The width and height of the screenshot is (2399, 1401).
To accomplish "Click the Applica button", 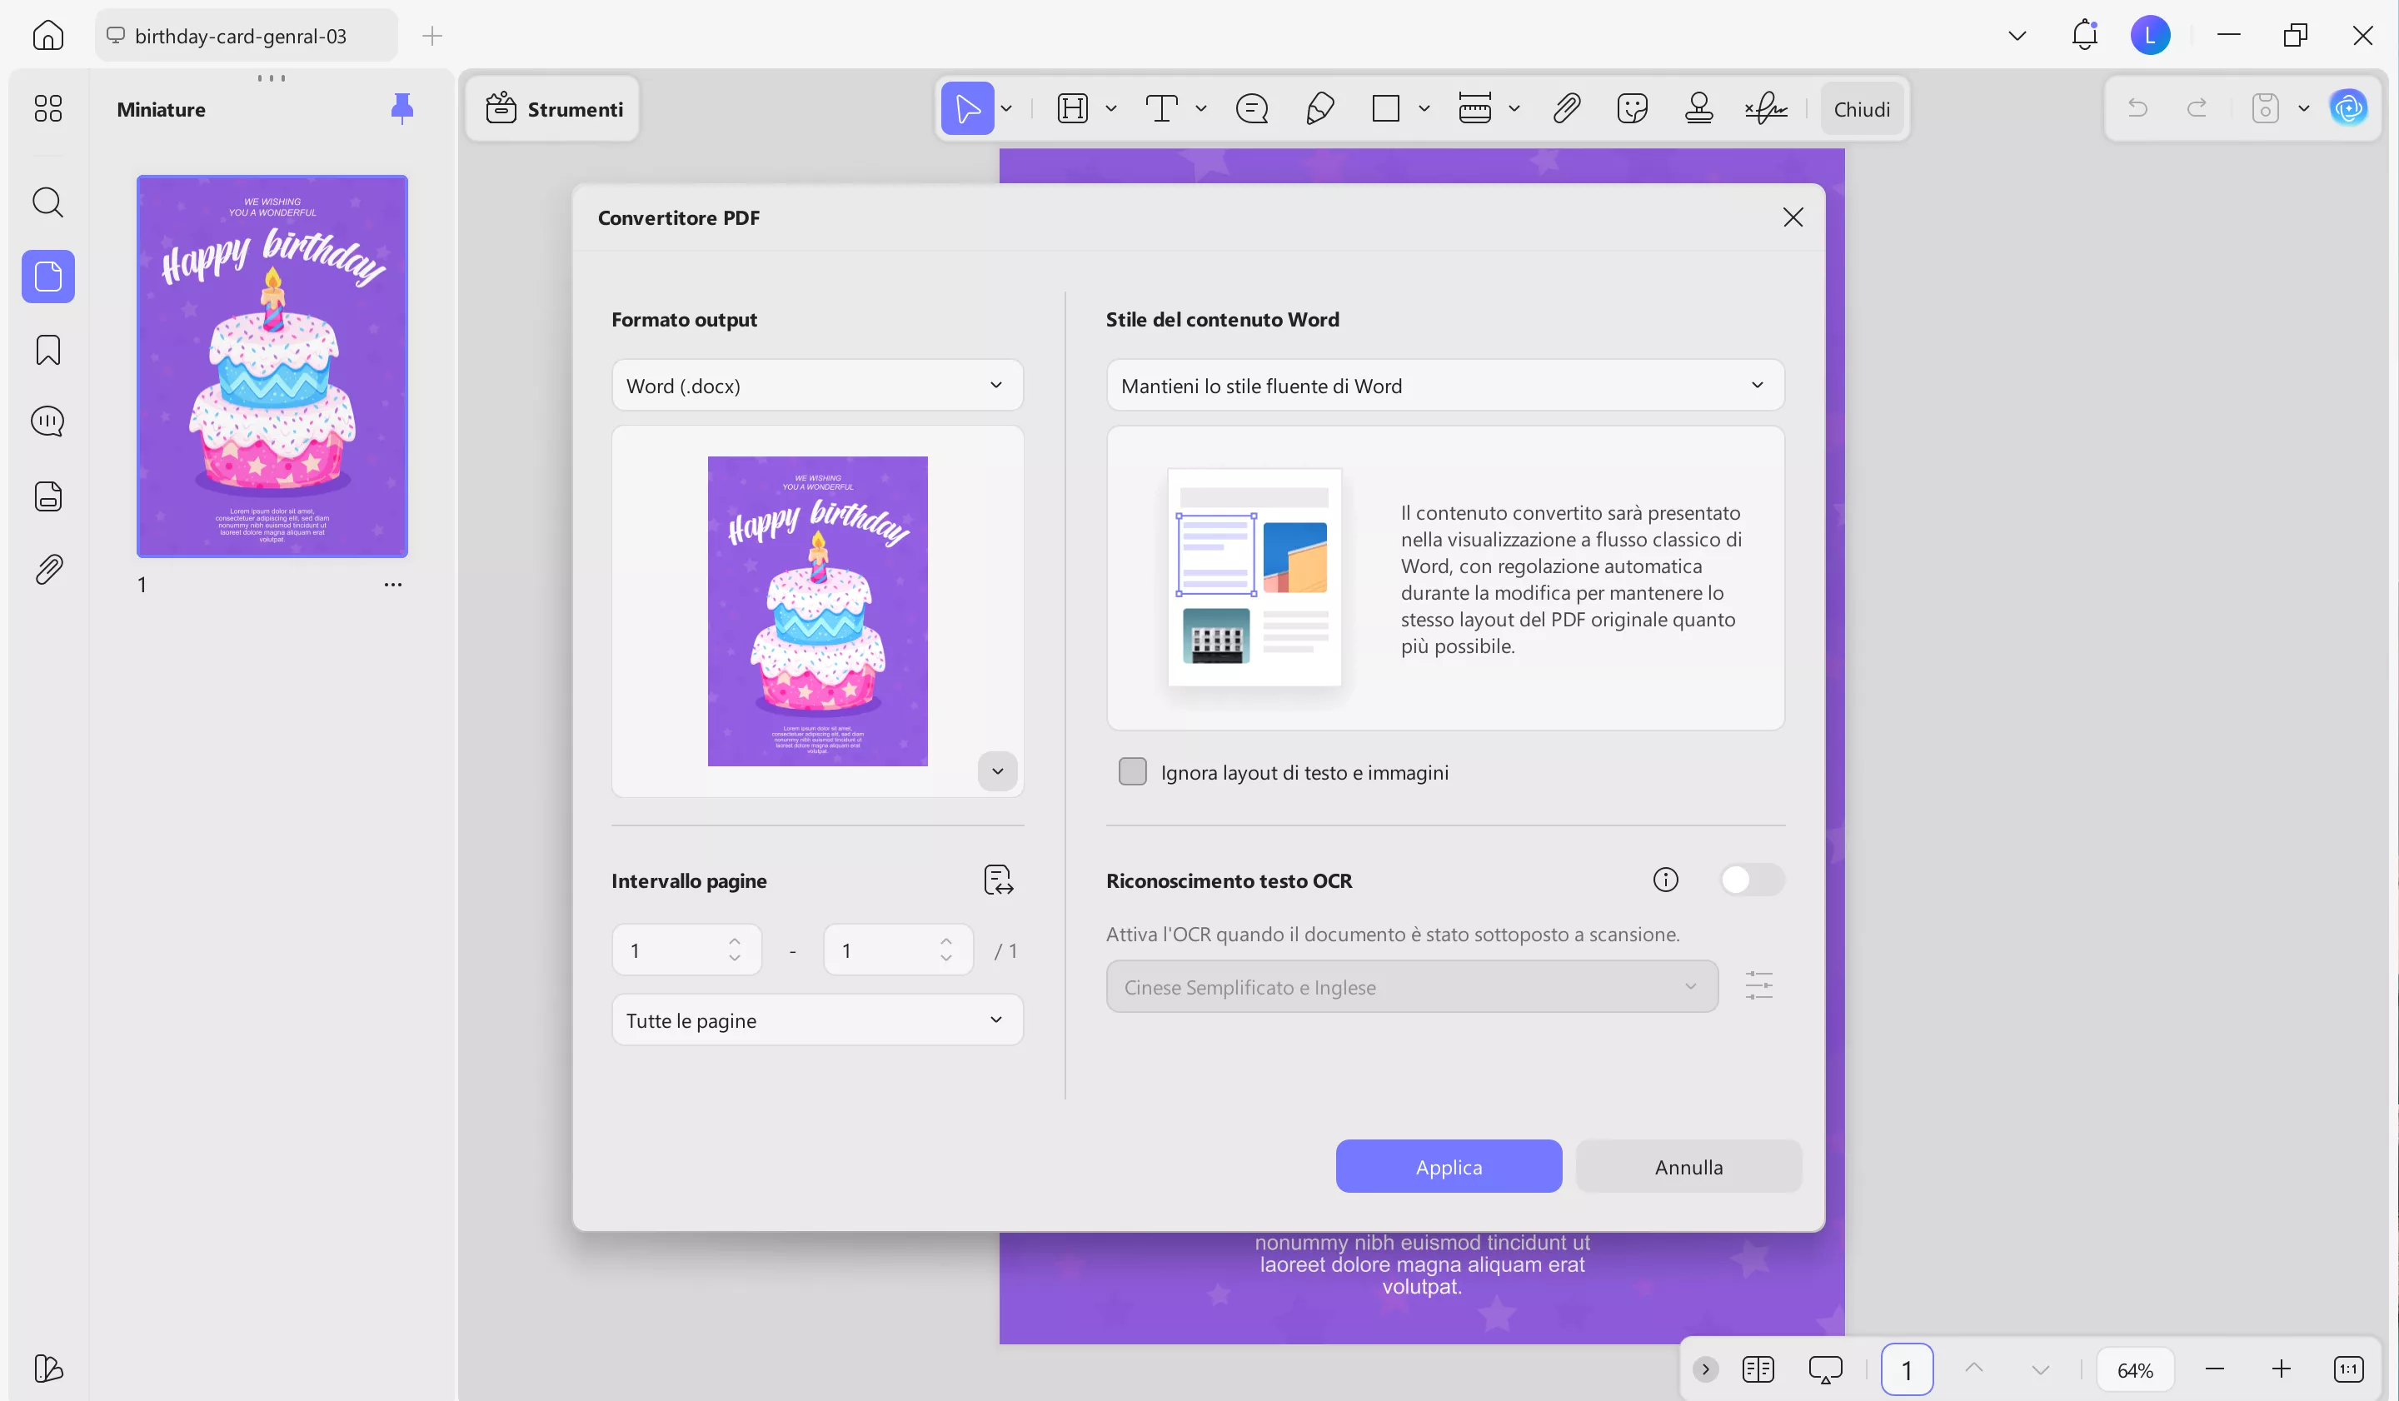I will click(x=1448, y=1166).
